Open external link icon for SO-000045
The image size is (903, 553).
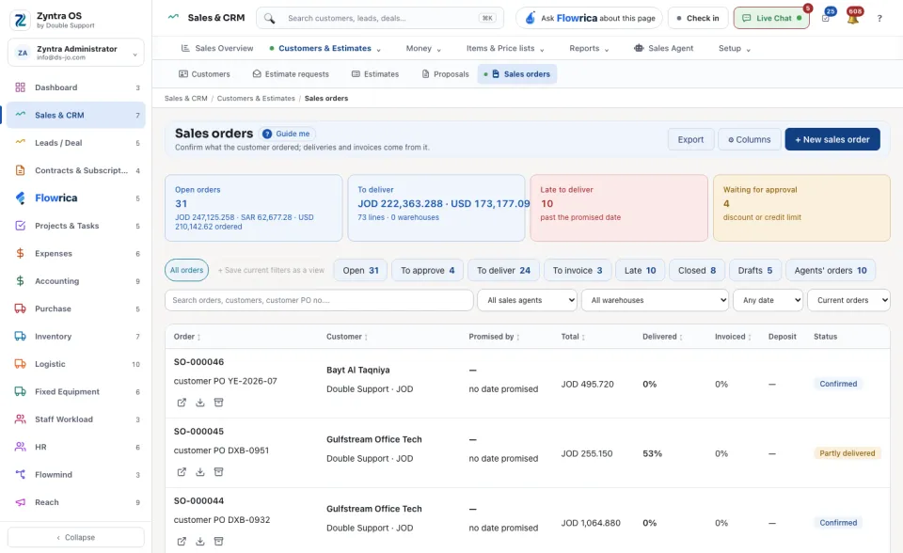click(x=182, y=472)
